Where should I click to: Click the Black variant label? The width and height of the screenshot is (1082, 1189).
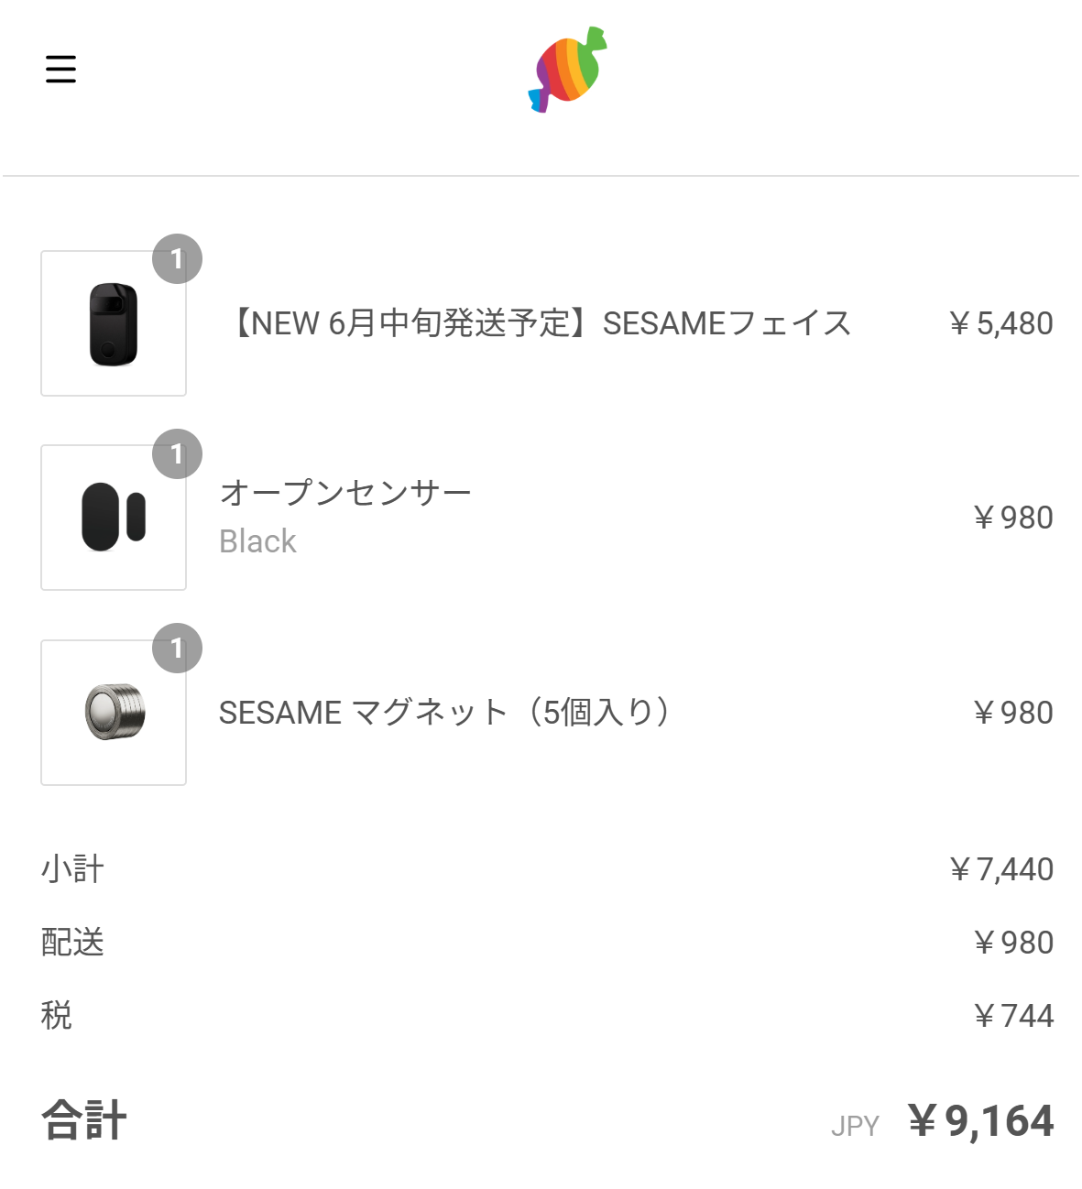coord(257,541)
